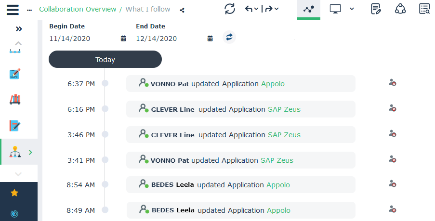
Task: Click the refresh icon in top toolbar
Action: 230,9
